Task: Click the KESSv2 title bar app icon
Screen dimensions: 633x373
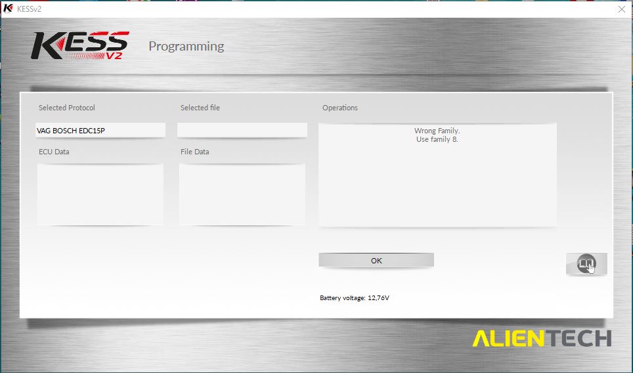Action: coord(8,9)
